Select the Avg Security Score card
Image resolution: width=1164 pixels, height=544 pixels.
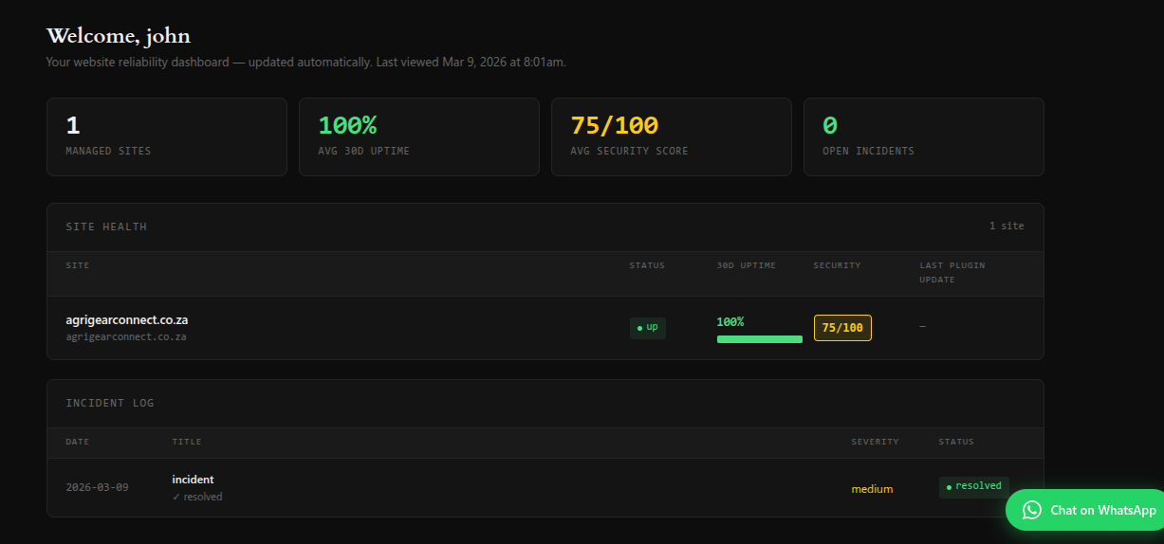[672, 136]
